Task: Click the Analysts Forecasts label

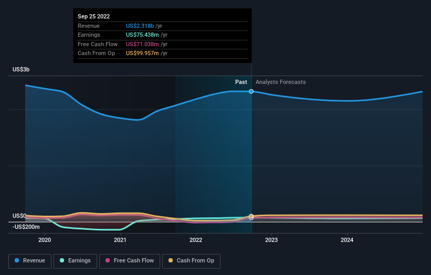Action: pos(281,82)
